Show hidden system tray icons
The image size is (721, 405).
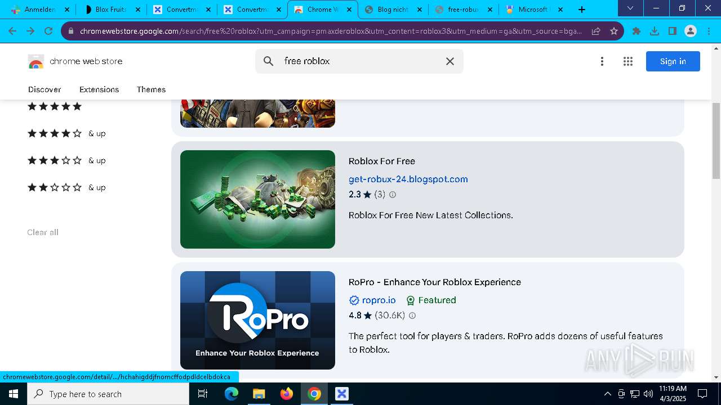607,394
